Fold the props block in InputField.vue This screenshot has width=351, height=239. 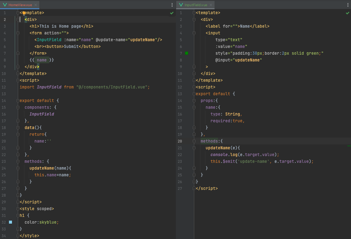click(194, 100)
